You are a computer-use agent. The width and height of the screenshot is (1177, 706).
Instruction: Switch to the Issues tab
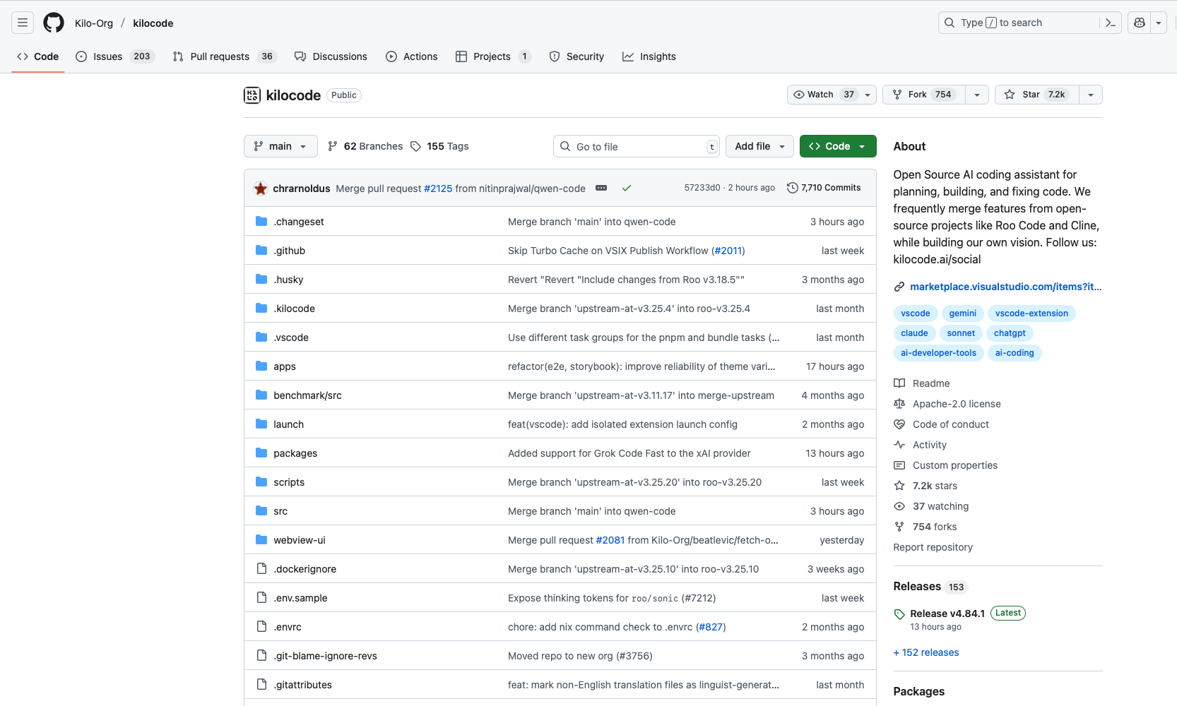[114, 56]
